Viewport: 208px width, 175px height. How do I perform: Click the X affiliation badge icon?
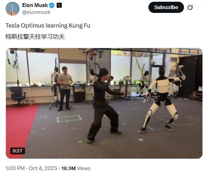(x=59, y=5)
